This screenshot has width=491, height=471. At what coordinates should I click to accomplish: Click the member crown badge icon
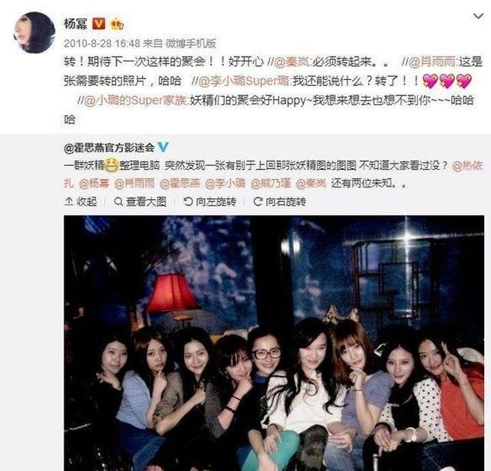[117, 24]
